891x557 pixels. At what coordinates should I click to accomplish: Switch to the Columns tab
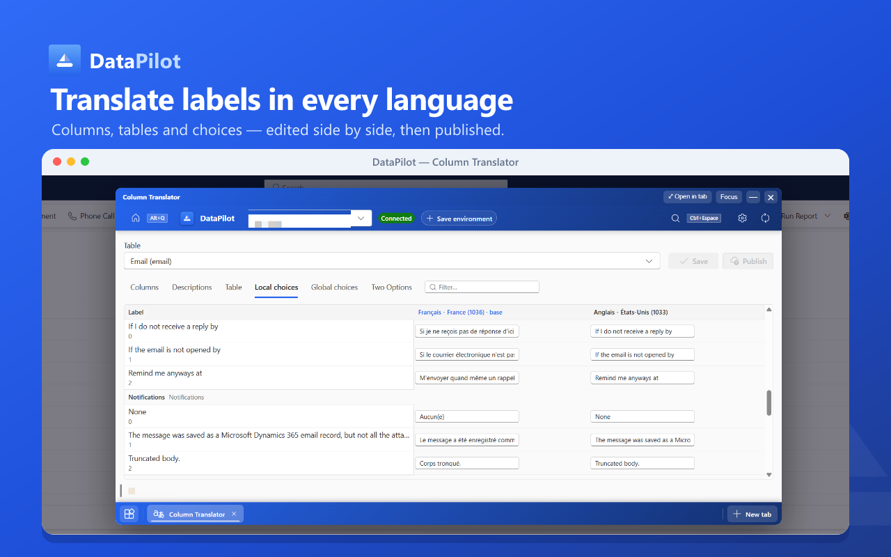pyautogui.click(x=145, y=287)
